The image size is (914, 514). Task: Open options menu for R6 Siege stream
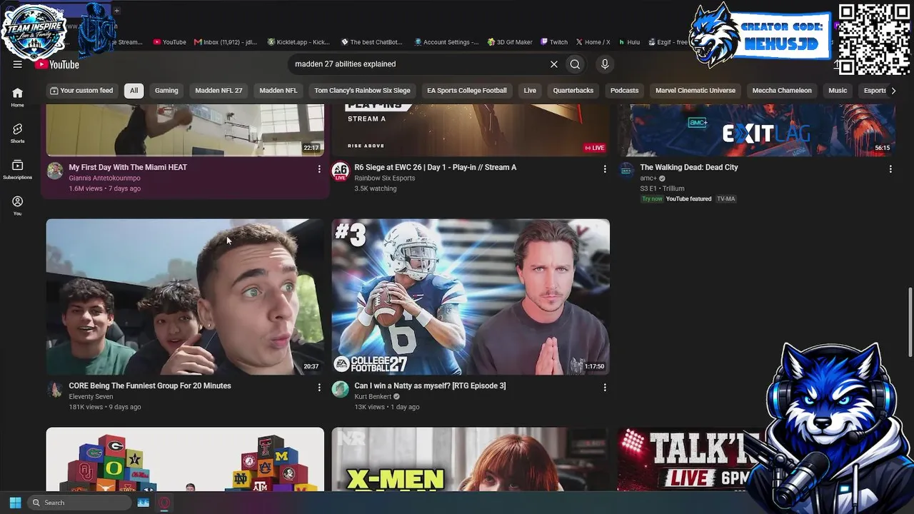[605, 169]
